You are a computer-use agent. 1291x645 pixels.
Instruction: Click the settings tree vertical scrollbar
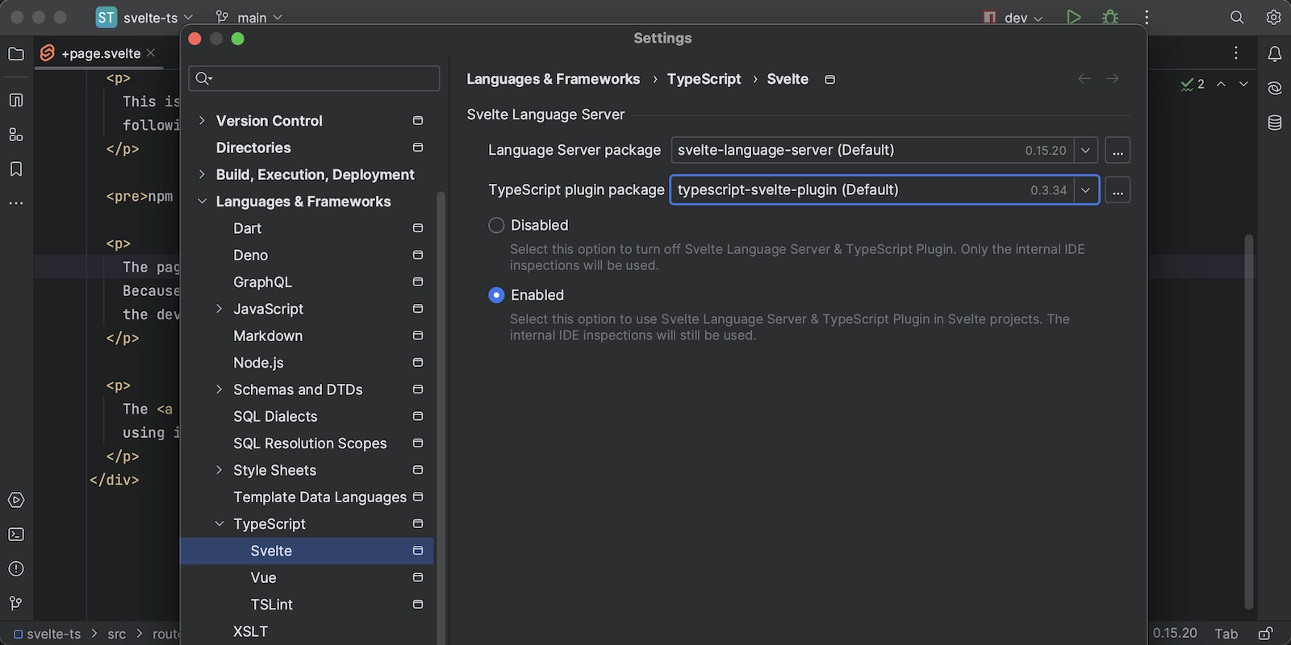pyautogui.click(x=441, y=418)
